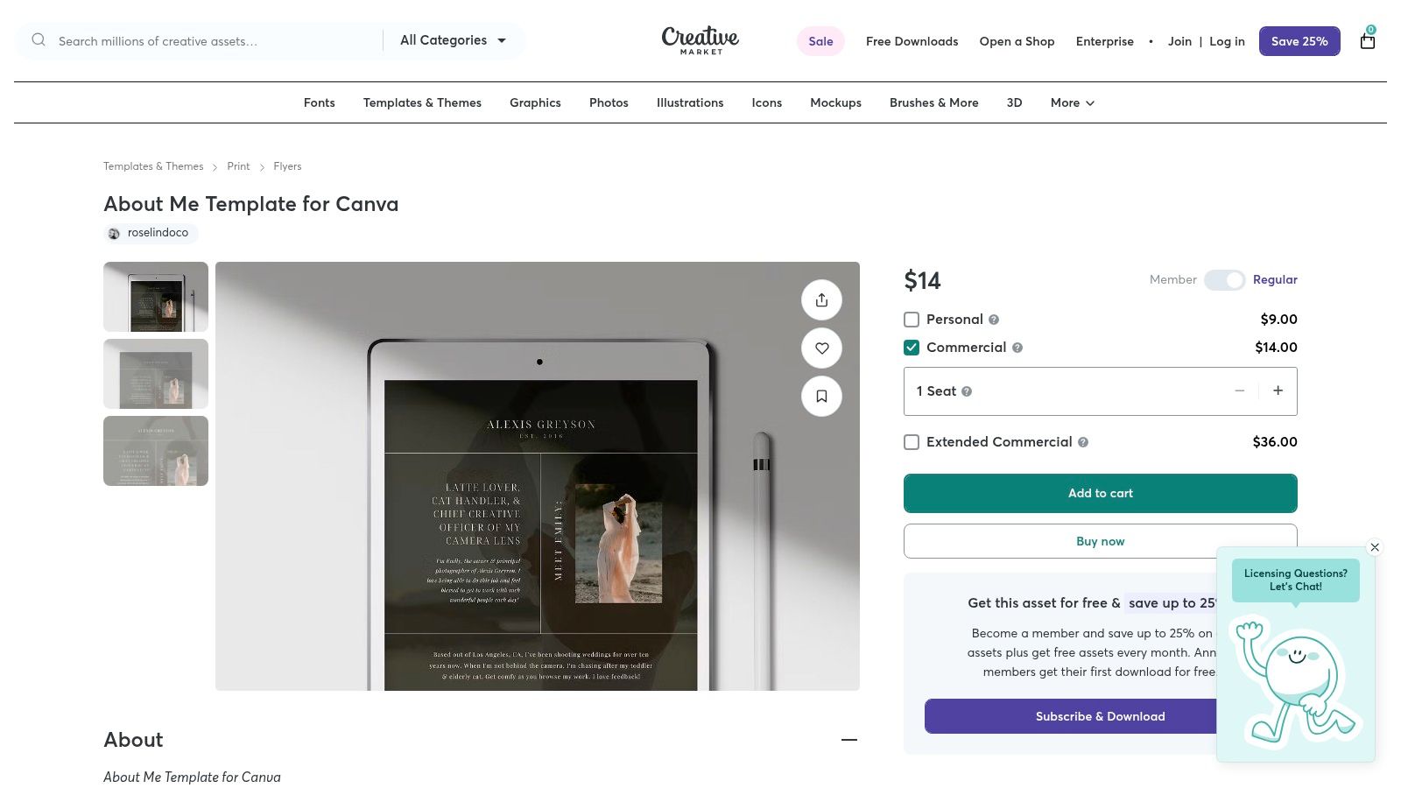Viewport: 1401px width, 788px height.
Task: Click the Extended Commercial help icon
Action: [x=1083, y=442]
